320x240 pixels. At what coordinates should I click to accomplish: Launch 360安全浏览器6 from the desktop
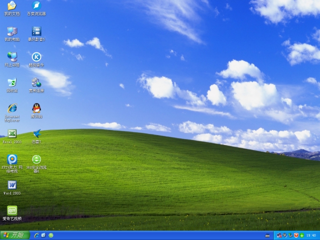pyautogui.click(x=36, y=159)
